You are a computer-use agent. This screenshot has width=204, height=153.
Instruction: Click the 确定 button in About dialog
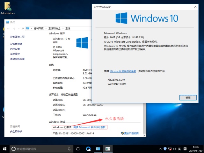tap(188, 97)
